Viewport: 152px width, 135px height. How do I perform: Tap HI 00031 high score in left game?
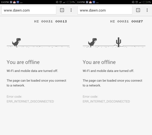coord(43,21)
